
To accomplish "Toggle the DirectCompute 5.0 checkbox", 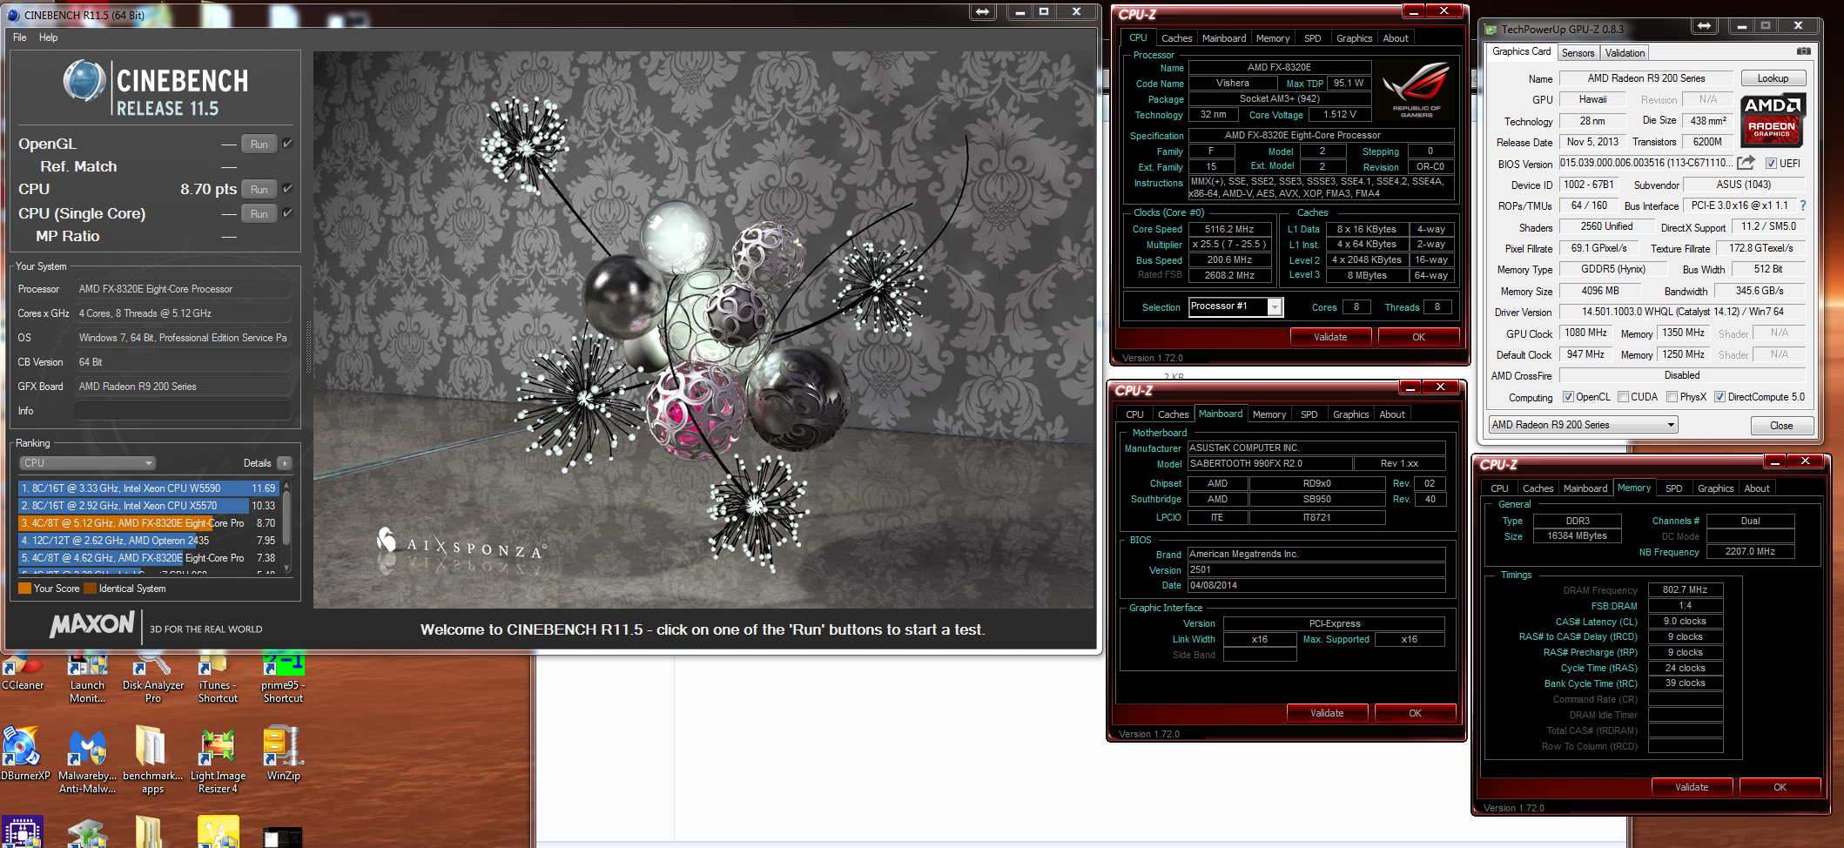I will point(1719,397).
